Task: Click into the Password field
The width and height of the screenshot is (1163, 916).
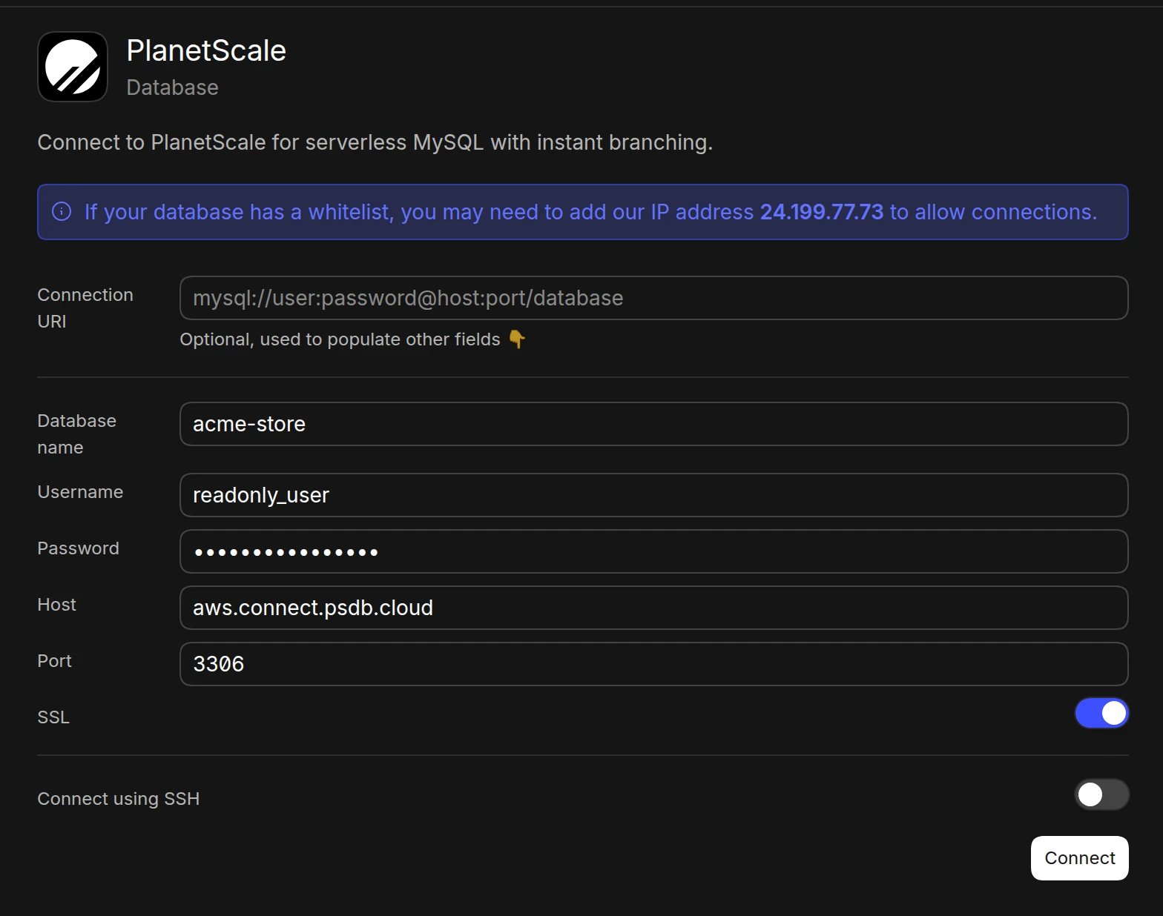Action: click(653, 551)
